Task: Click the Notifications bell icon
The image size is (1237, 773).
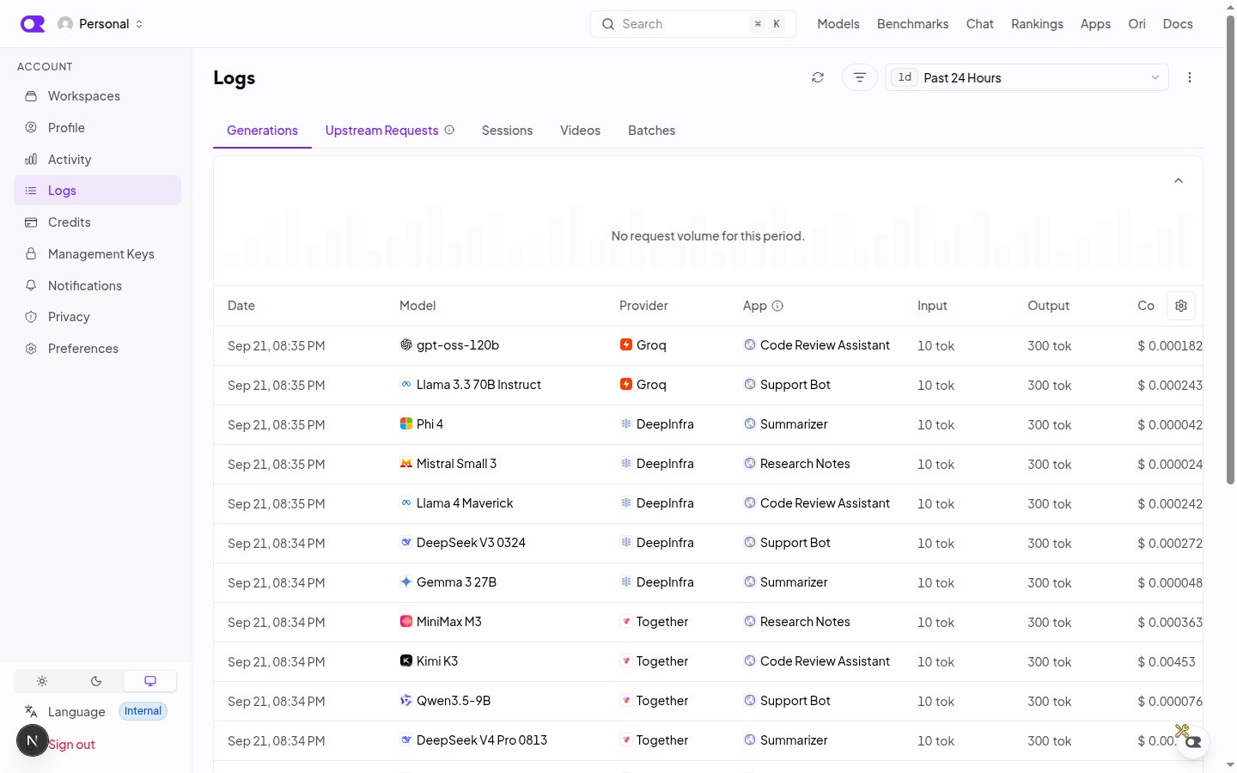Action: click(x=31, y=285)
